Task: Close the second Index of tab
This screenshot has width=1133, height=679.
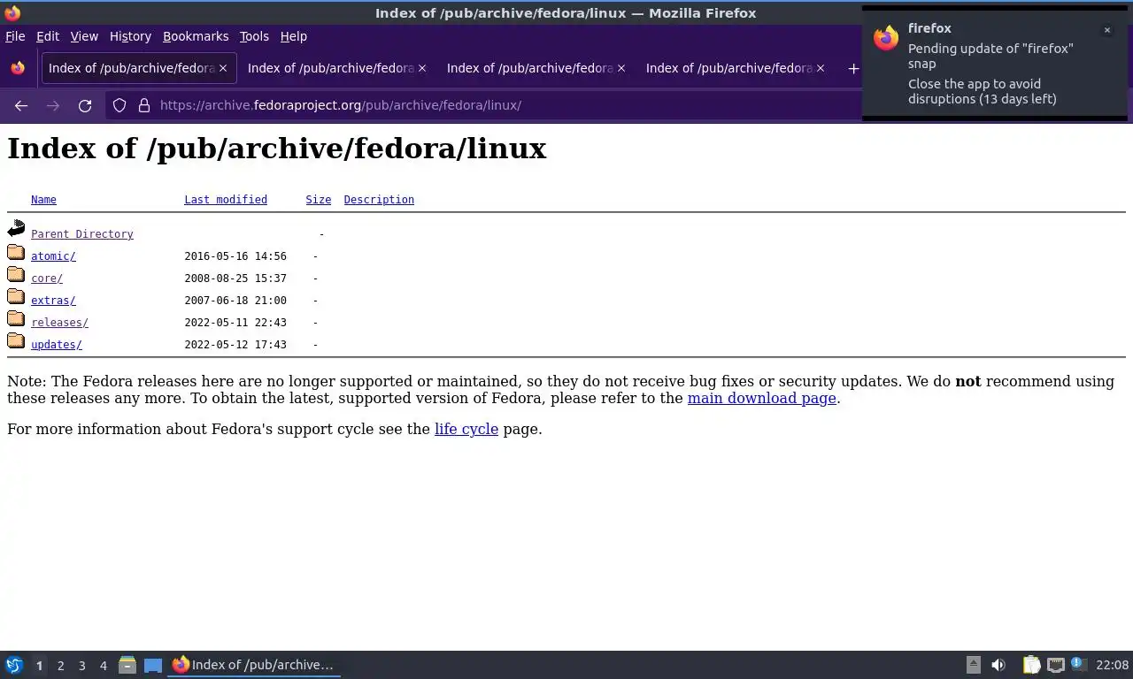Action: 422,68
